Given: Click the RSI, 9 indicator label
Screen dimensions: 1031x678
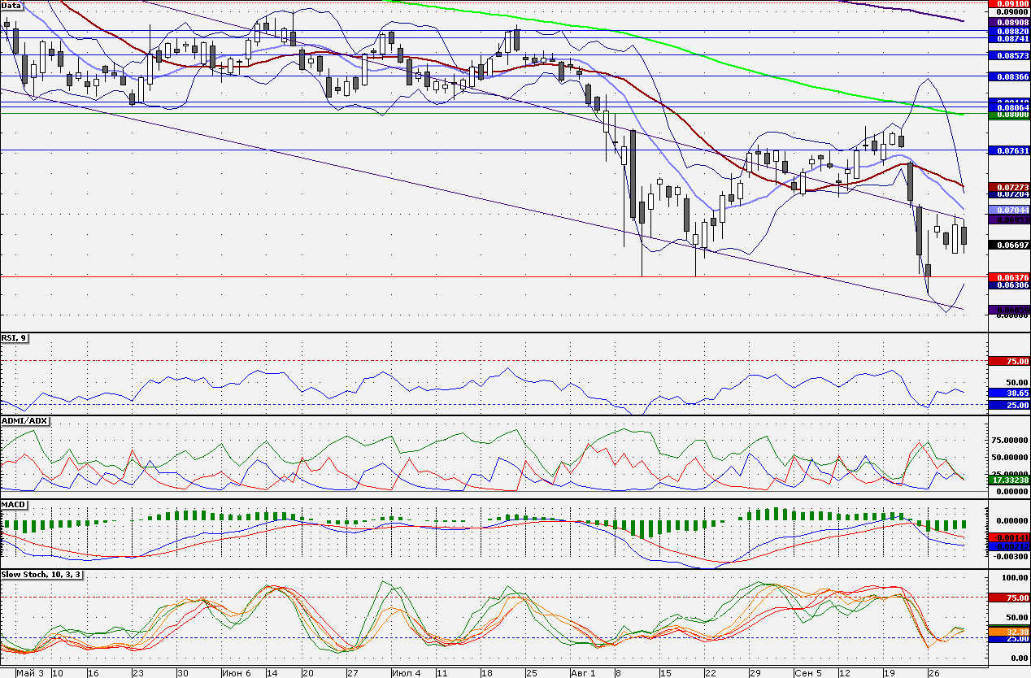Looking at the screenshot, I should point(15,339).
